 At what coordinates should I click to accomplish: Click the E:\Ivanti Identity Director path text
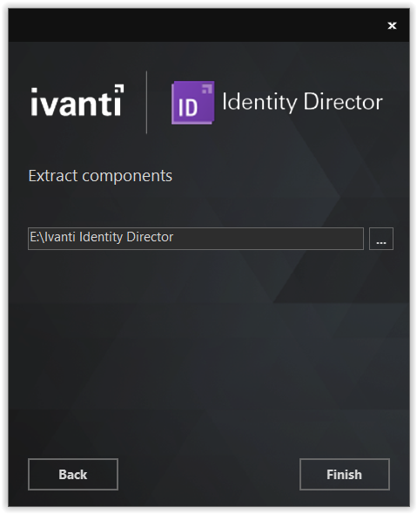click(x=102, y=237)
